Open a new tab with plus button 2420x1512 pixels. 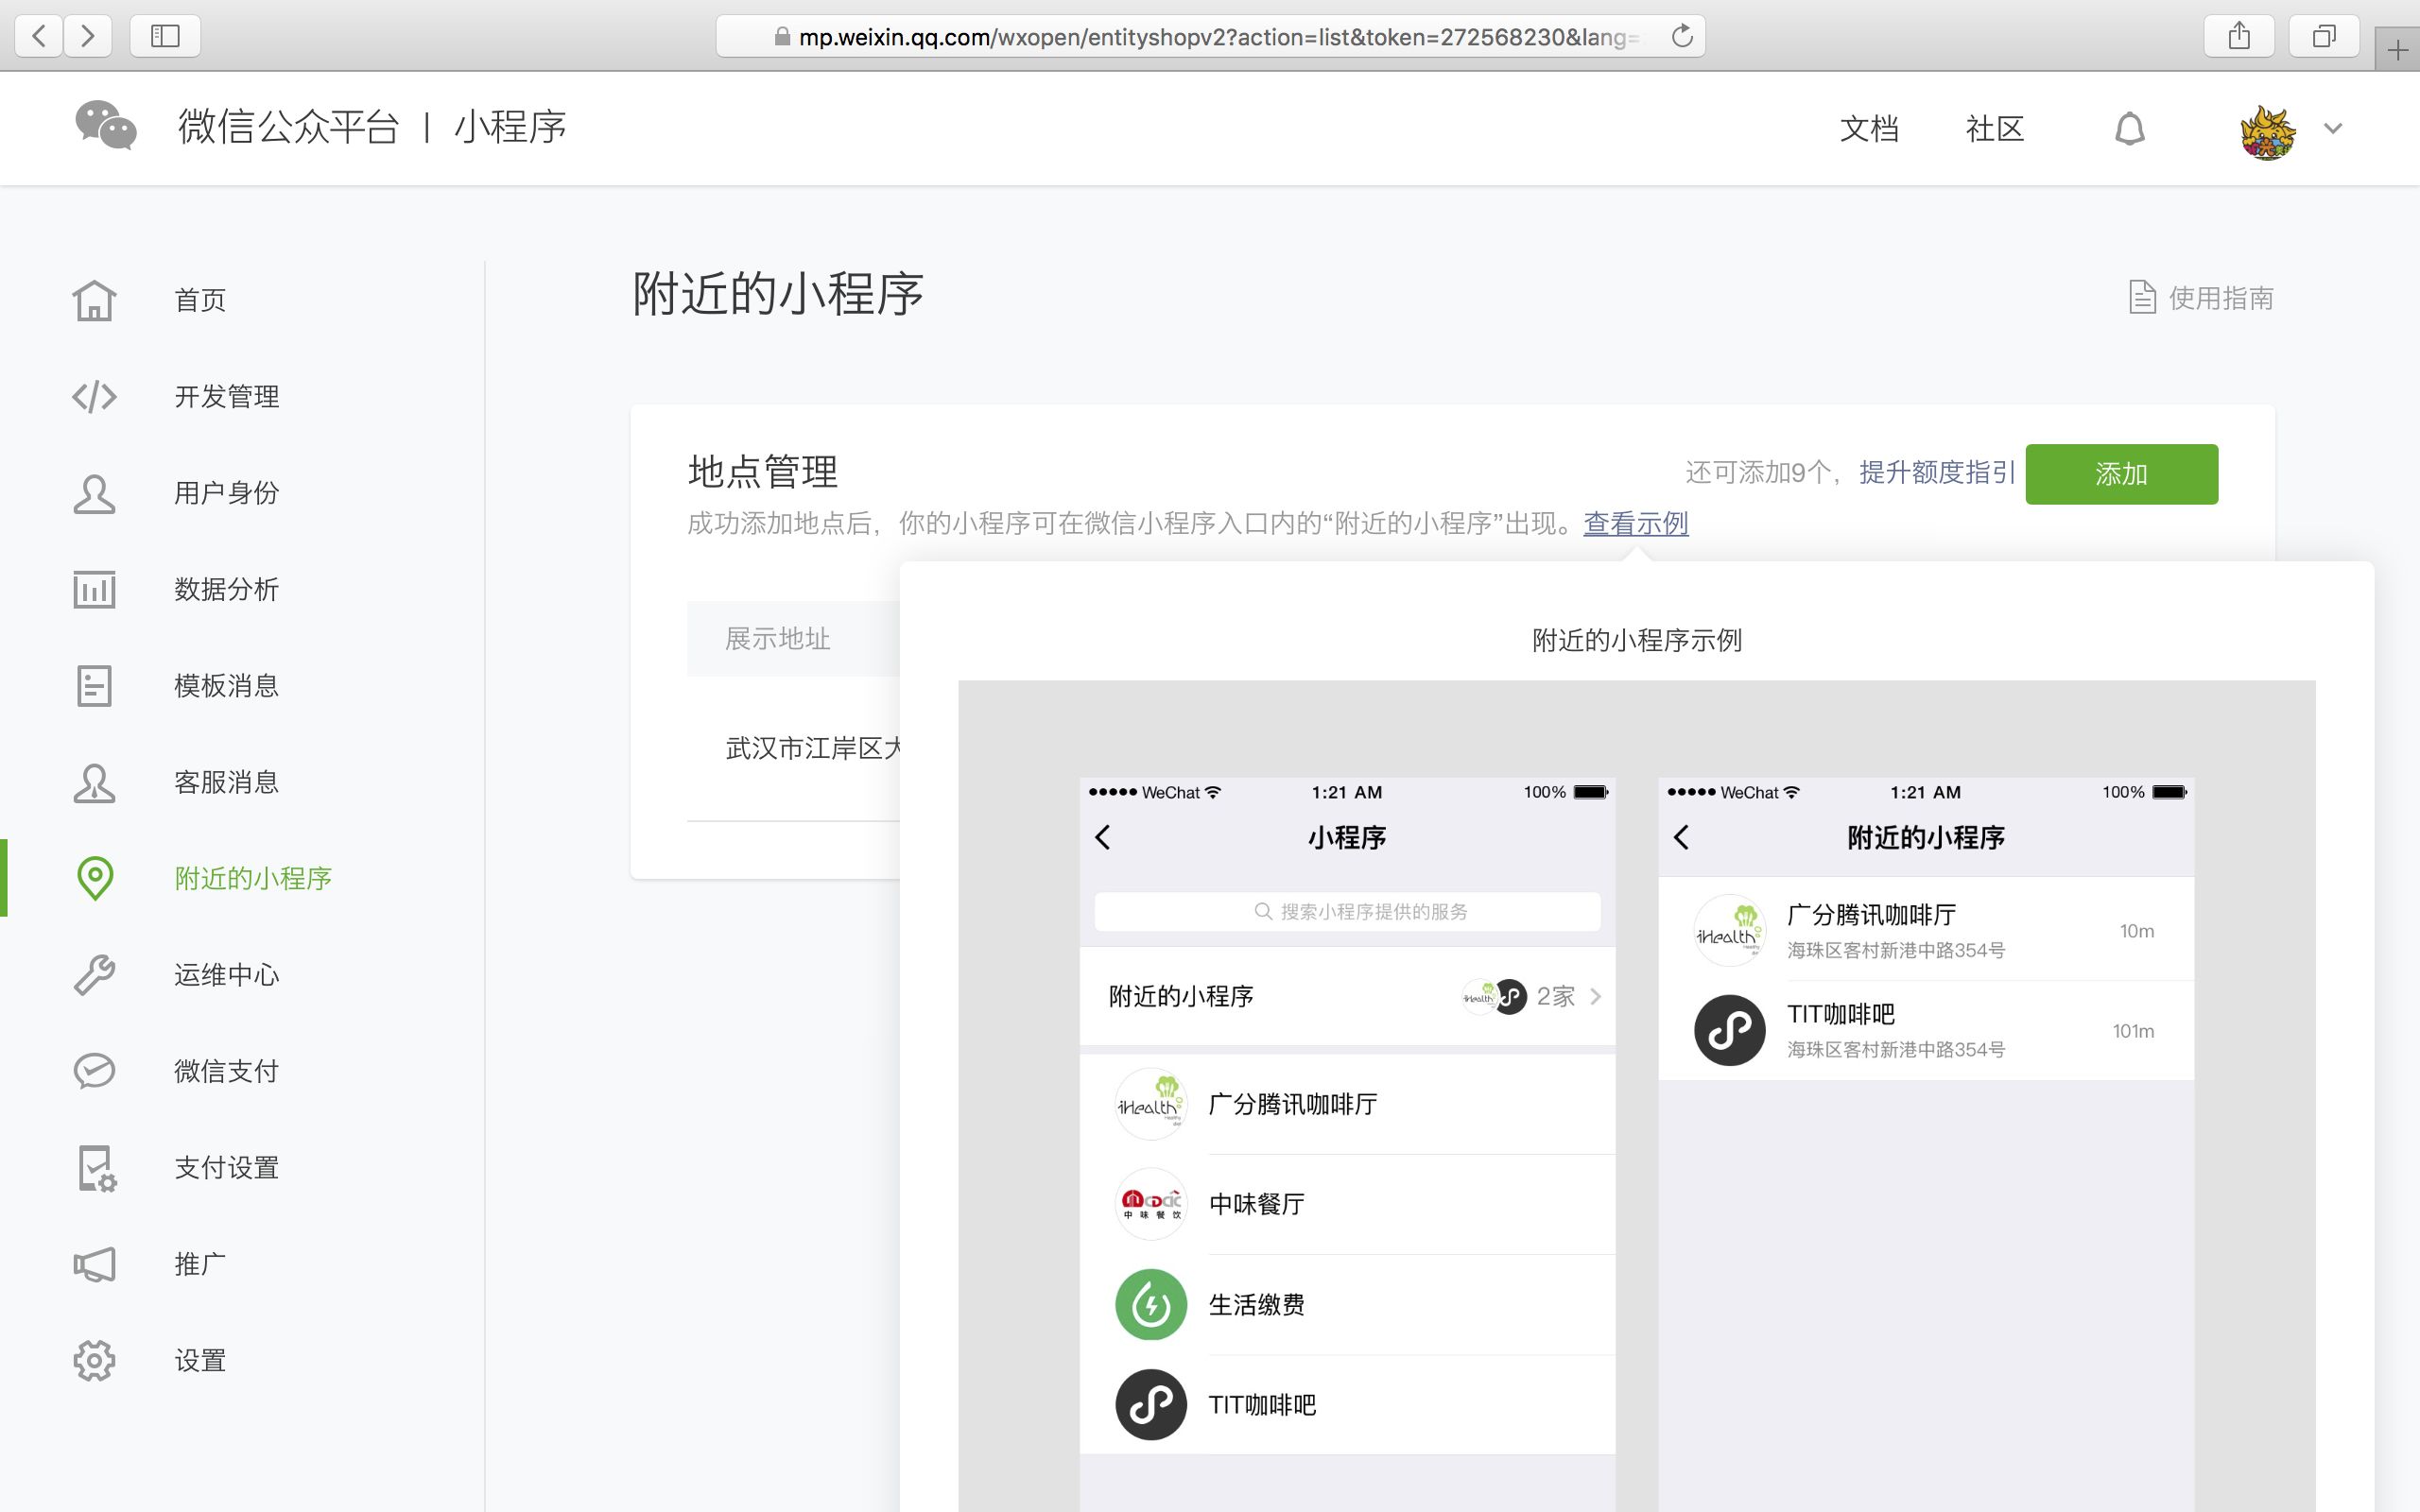click(x=2398, y=51)
